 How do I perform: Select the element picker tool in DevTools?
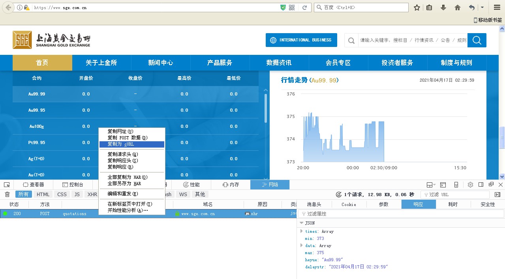tap(7, 184)
